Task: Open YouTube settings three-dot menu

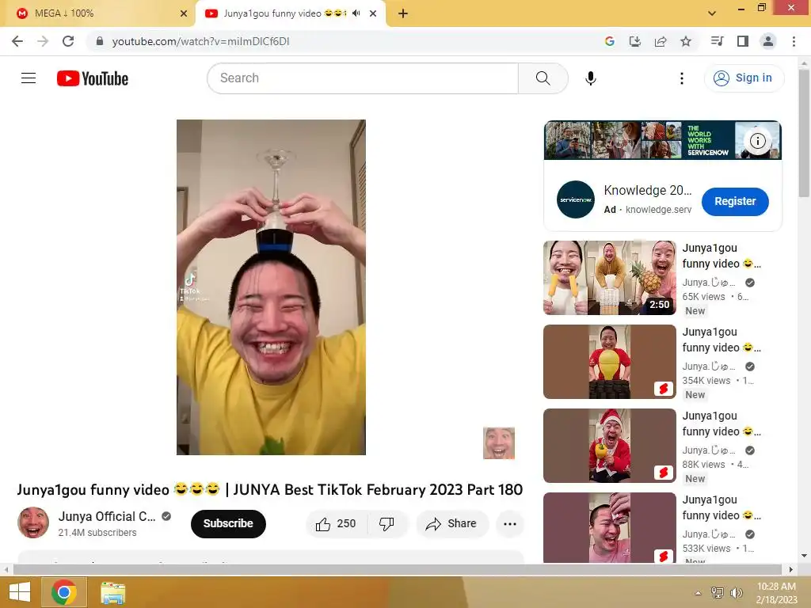Action: click(x=681, y=78)
